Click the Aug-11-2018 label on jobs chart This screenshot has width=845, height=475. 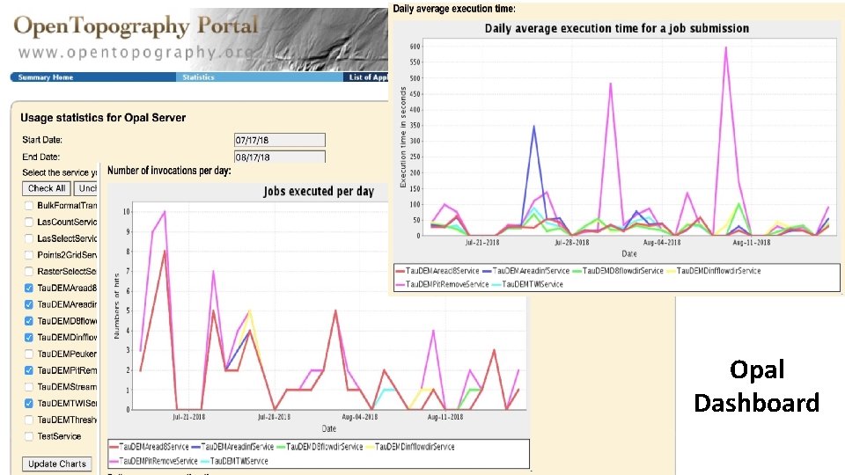coord(445,417)
